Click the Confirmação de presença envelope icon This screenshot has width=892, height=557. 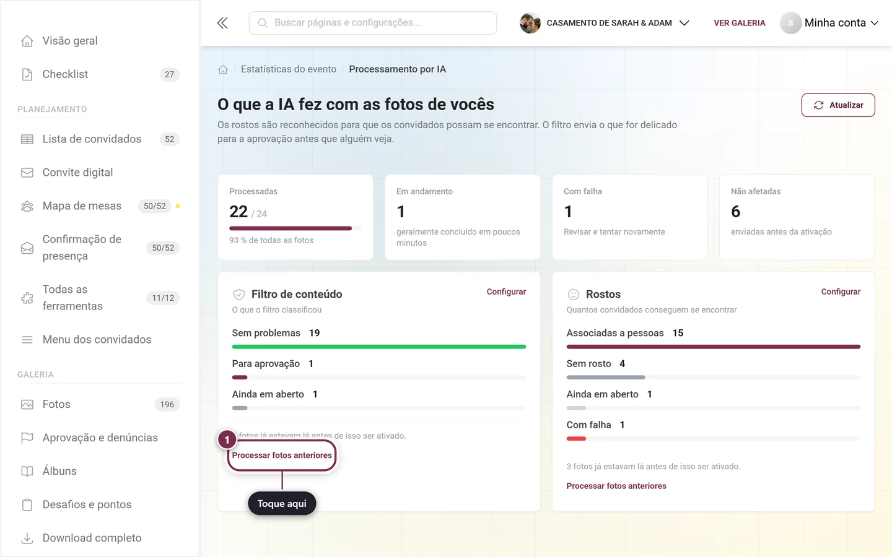27,248
